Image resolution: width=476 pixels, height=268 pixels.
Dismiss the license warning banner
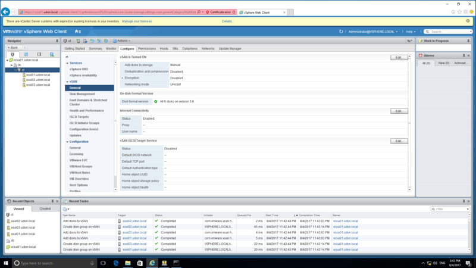tap(468, 21)
